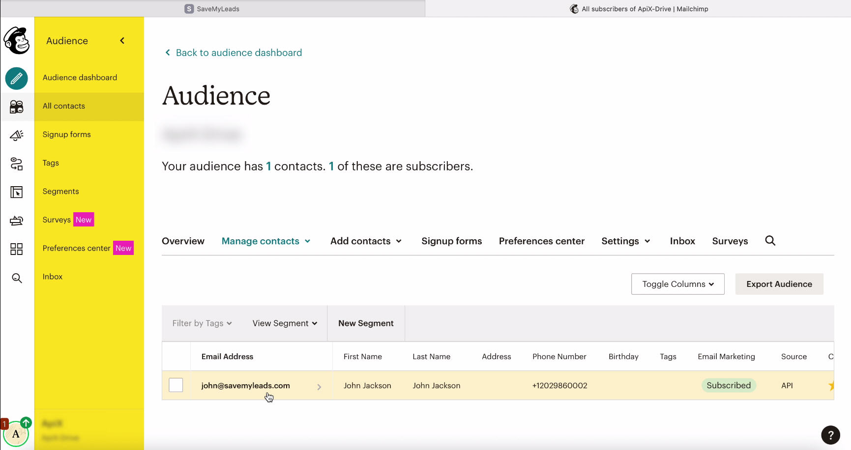Image resolution: width=851 pixels, height=450 pixels.
Task: Expand the Add contacts dropdown
Action: click(366, 241)
